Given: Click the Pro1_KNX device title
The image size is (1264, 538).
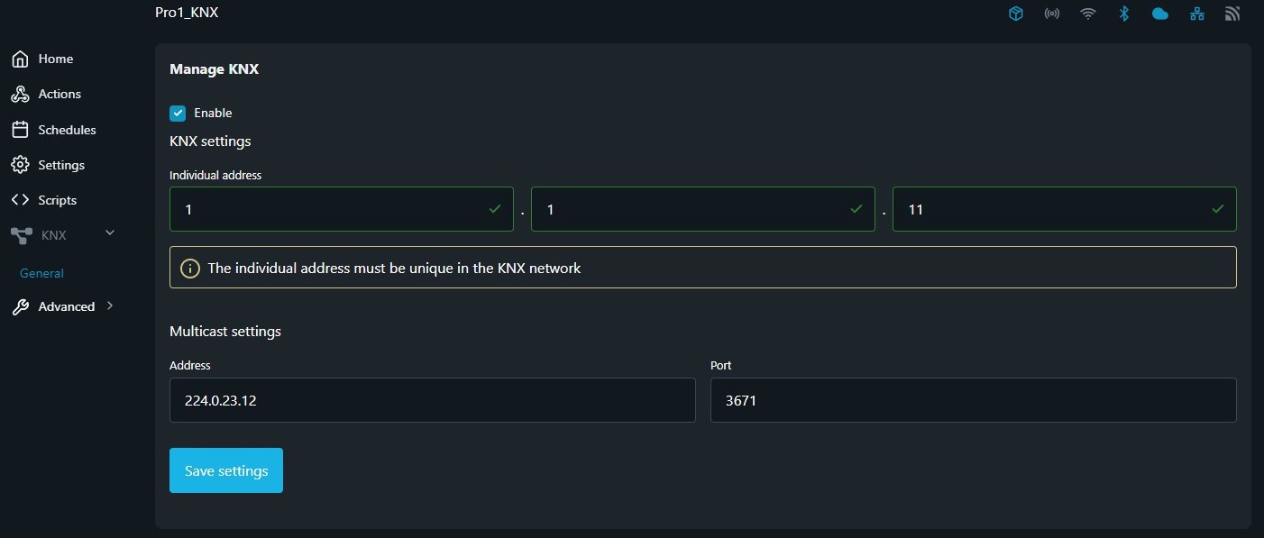Looking at the screenshot, I should [187, 12].
